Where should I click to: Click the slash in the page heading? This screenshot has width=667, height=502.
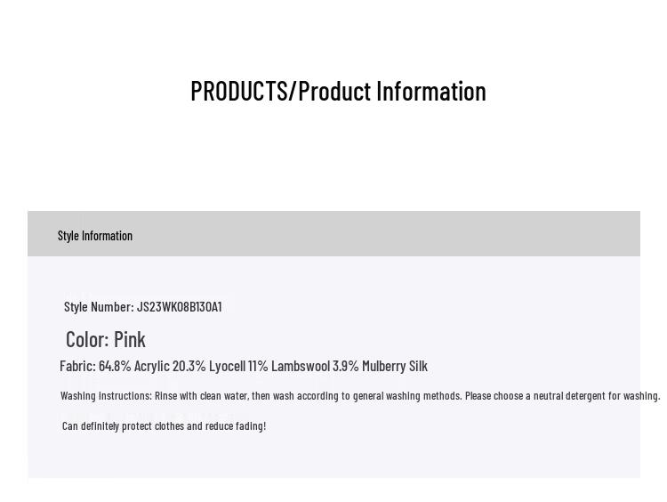(293, 92)
